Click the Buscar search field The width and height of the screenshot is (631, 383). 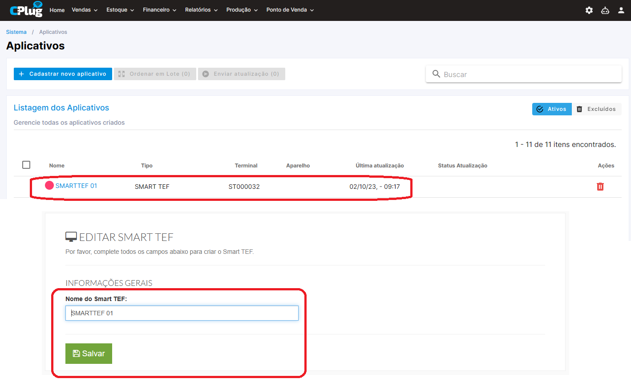pyautogui.click(x=524, y=74)
